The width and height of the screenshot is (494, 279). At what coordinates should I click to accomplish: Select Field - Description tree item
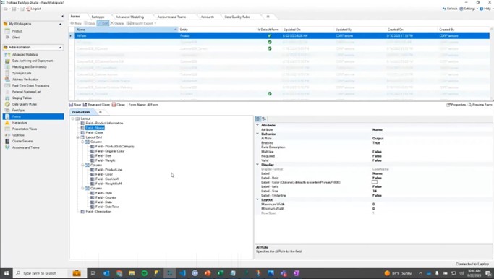[x=98, y=212]
